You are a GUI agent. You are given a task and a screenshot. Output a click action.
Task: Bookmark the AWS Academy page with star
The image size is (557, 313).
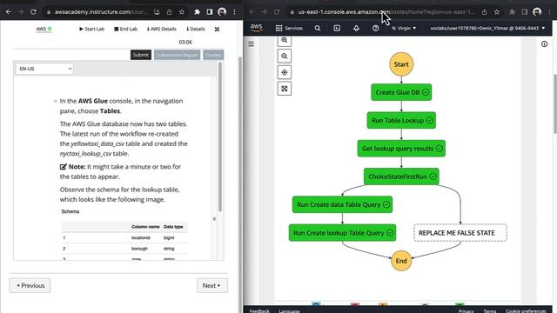(x=182, y=11)
